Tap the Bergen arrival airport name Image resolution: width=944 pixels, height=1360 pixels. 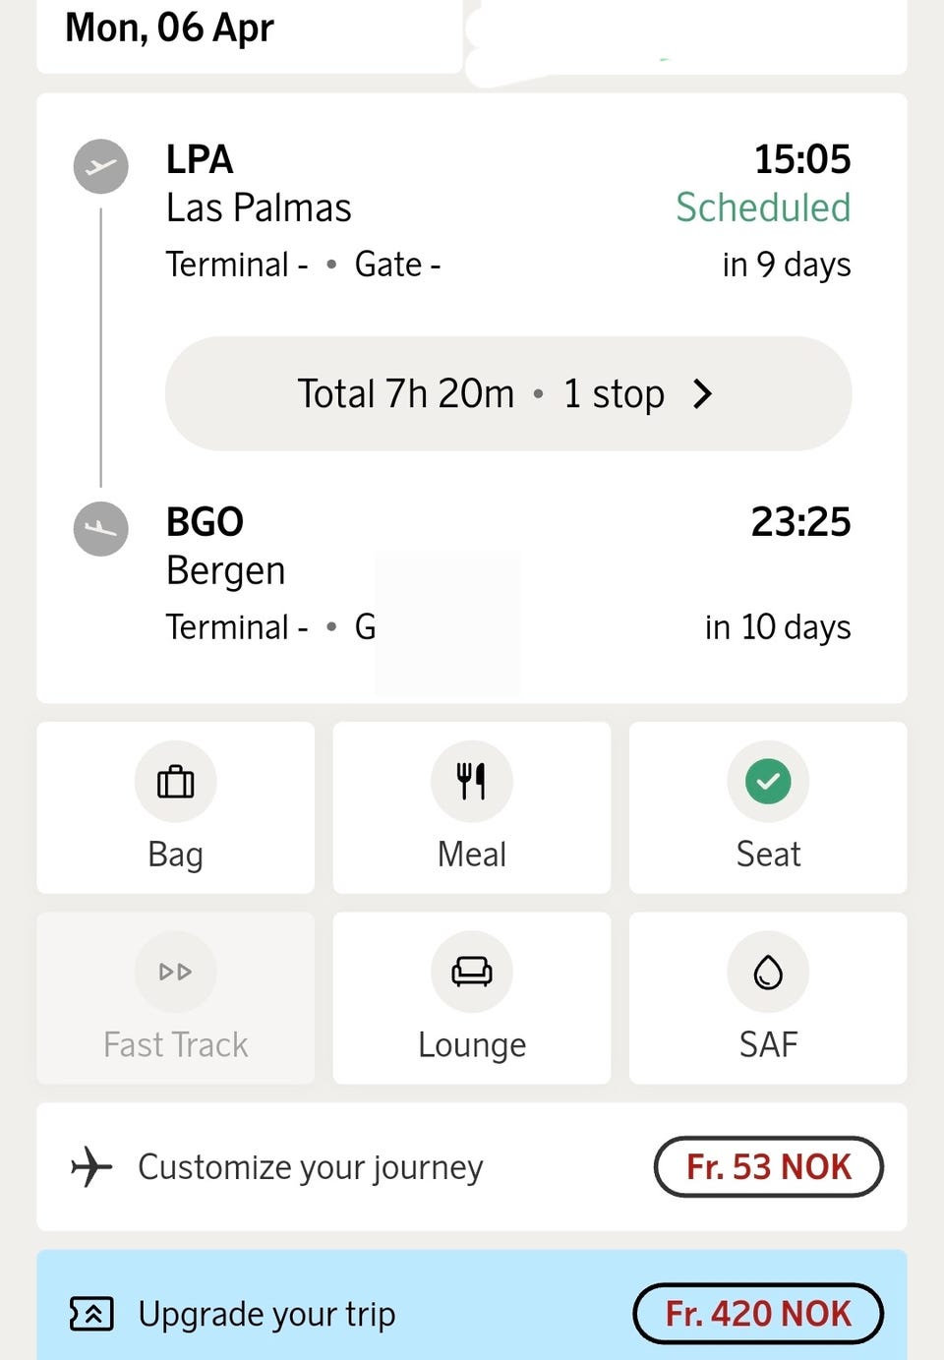[x=226, y=571]
